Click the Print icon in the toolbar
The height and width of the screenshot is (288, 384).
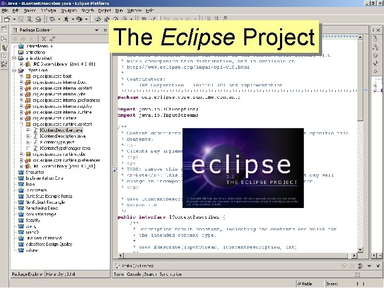(38, 19)
